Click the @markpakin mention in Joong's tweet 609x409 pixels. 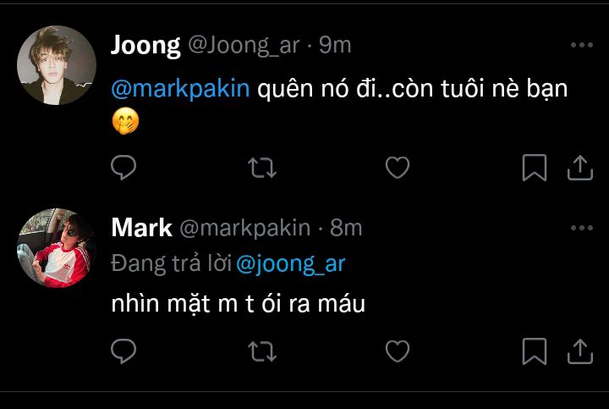180,90
